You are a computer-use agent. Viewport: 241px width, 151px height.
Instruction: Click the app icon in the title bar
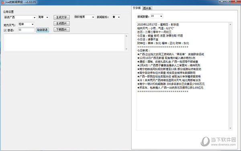tap(2, 2)
